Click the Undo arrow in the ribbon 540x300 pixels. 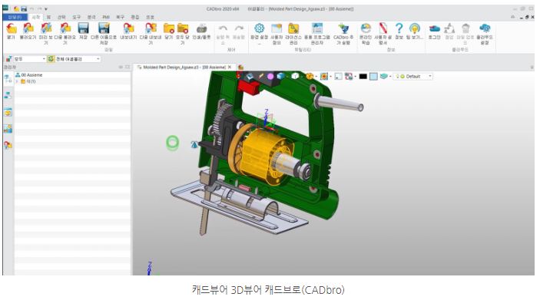[223, 28]
